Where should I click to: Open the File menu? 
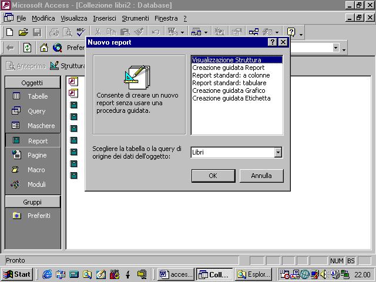click(21, 18)
